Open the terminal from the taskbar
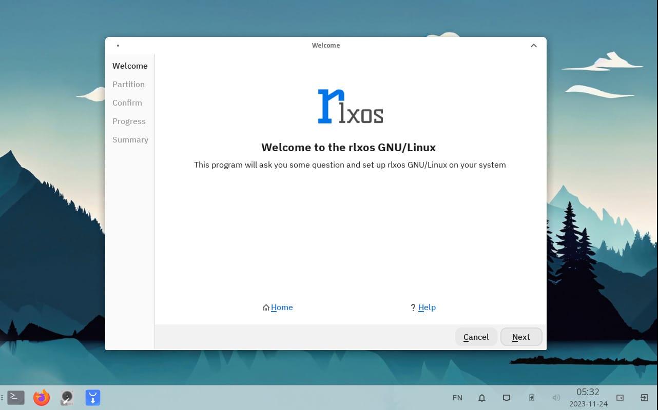The height and width of the screenshot is (410, 658). coord(15,397)
